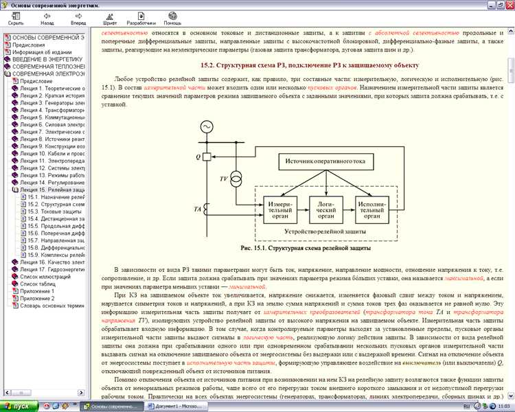Expand Лекция 4. Трансформаторы in contents tree
This screenshot has width=515, height=412.
(14, 110)
